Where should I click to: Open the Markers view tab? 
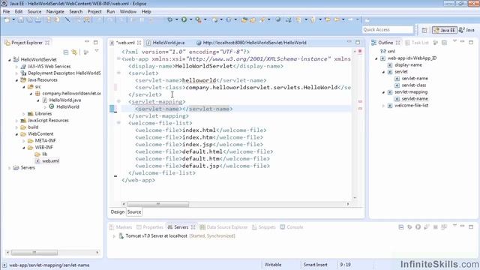click(121, 227)
